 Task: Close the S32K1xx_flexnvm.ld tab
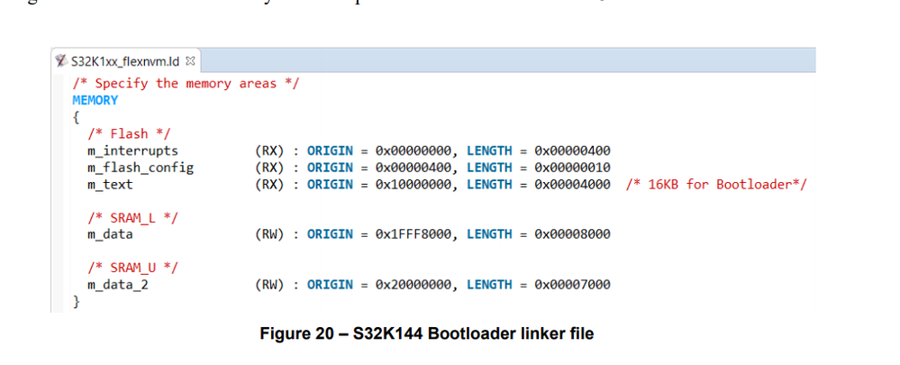tap(191, 60)
